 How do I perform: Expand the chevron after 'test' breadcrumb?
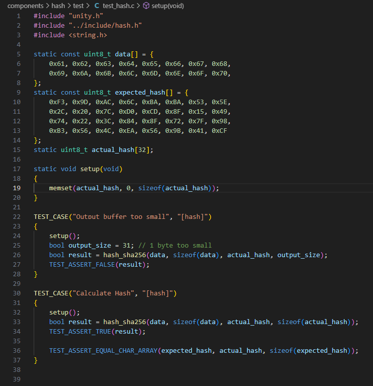87,6
